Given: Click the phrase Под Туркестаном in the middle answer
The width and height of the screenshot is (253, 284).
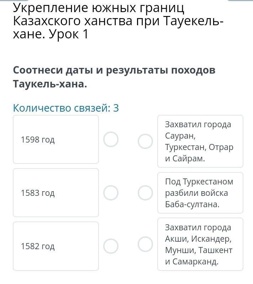Looking at the screenshot, I should click(x=199, y=182).
